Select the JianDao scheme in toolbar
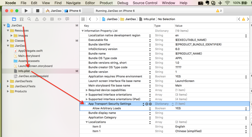252x137 pixels. [x=54, y=11]
